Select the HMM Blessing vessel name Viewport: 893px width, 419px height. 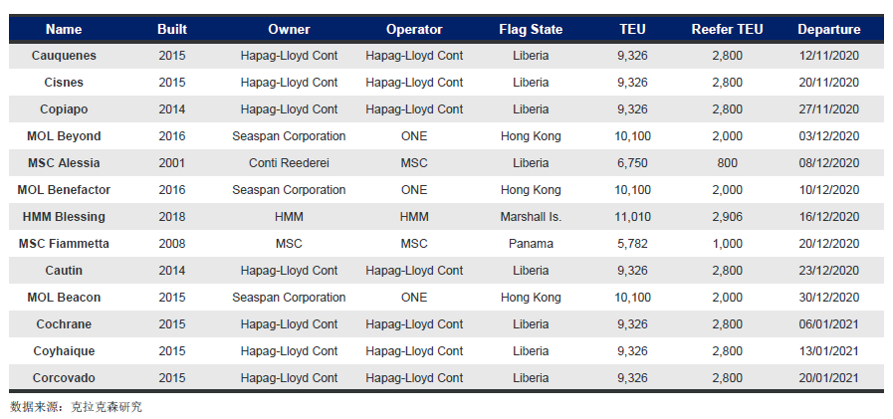64,217
